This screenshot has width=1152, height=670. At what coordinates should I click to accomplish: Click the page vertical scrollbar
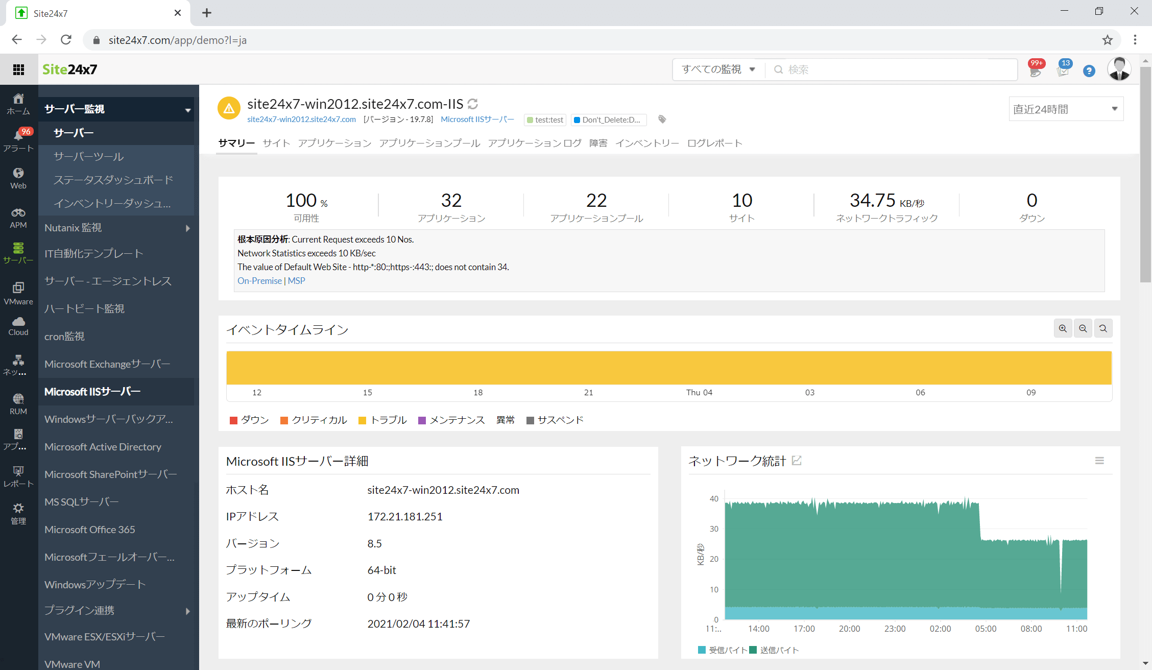point(1145,174)
